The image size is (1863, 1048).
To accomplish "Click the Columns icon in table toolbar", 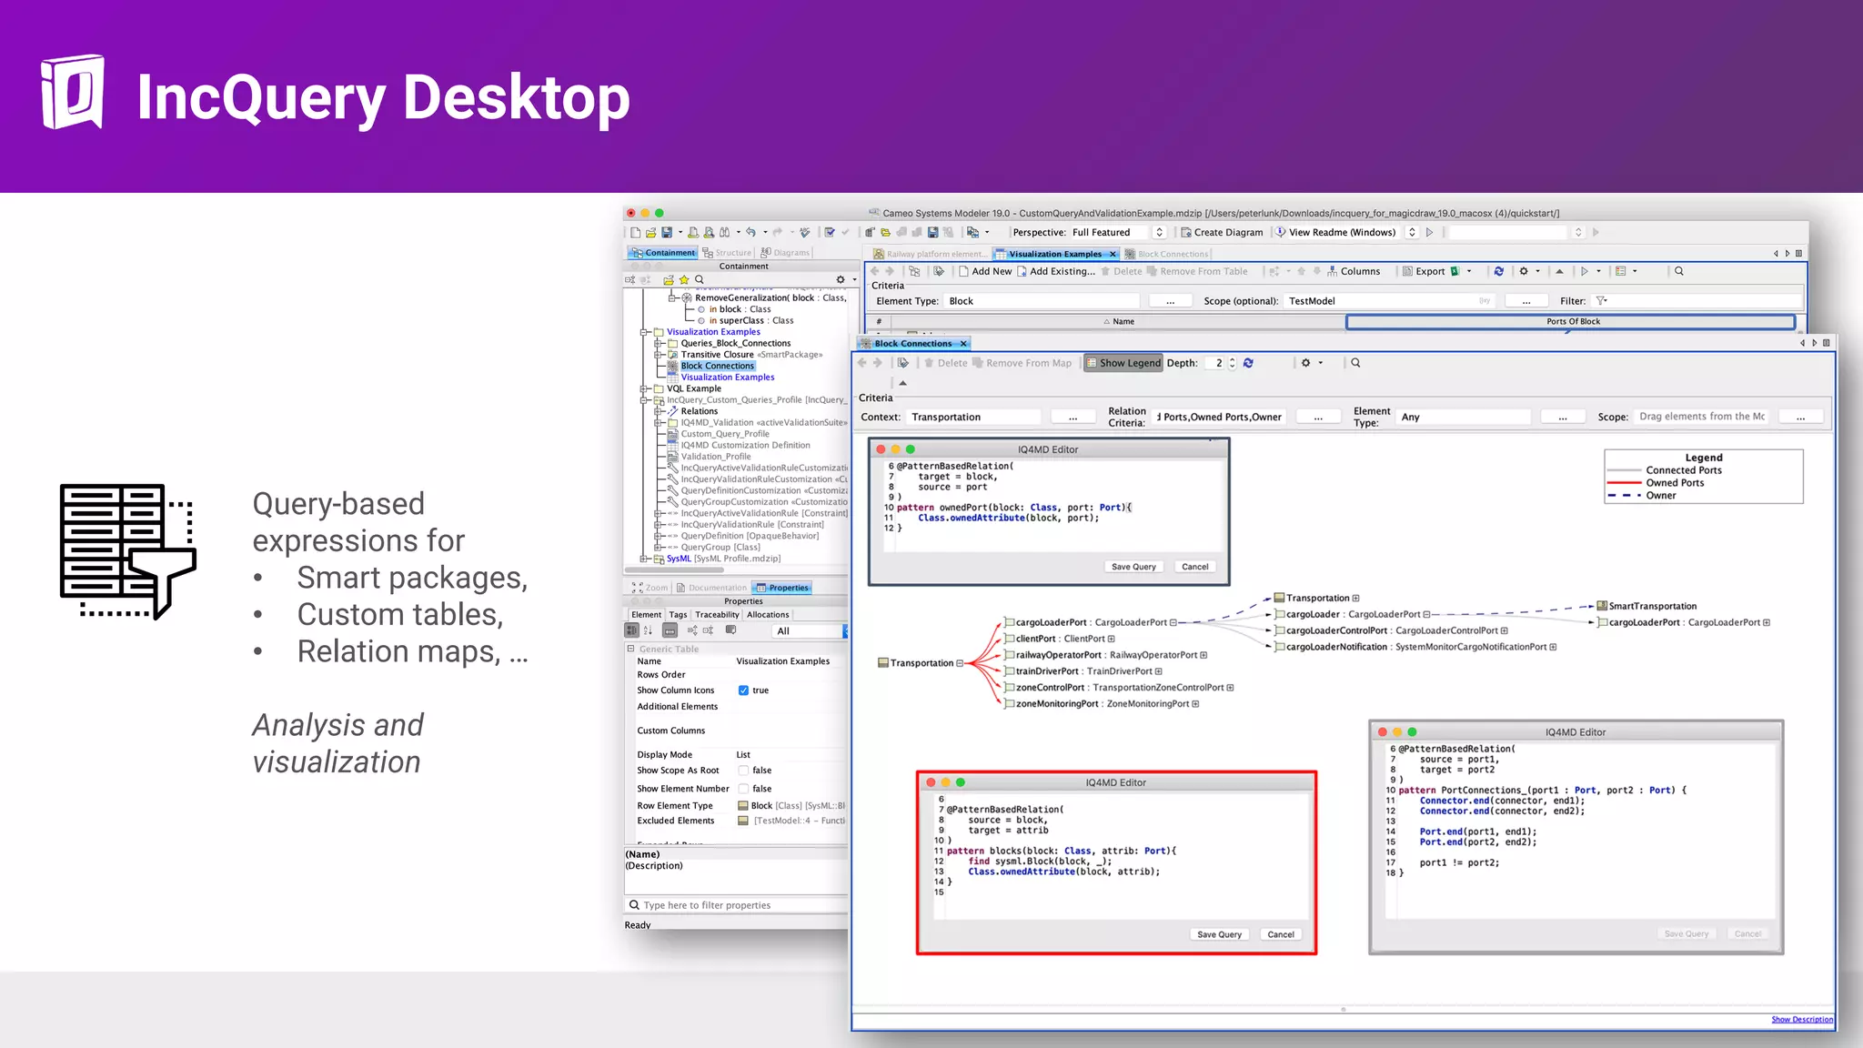I will tap(1333, 271).
